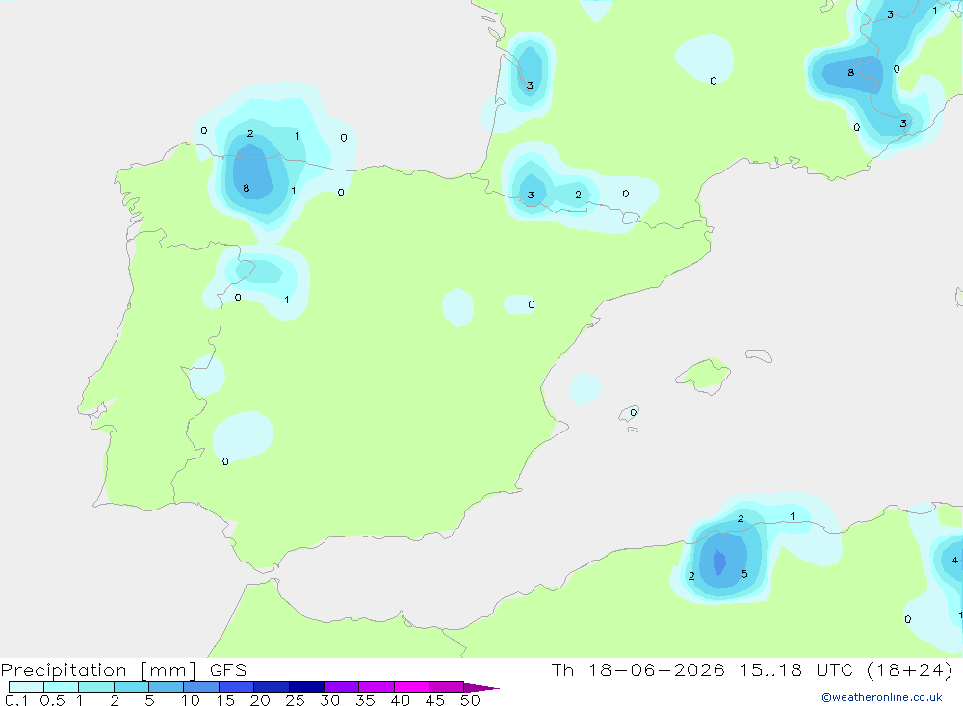Screen dimensions: 963x706
Task: Select the '35' legend scale label
Action: pos(365,700)
